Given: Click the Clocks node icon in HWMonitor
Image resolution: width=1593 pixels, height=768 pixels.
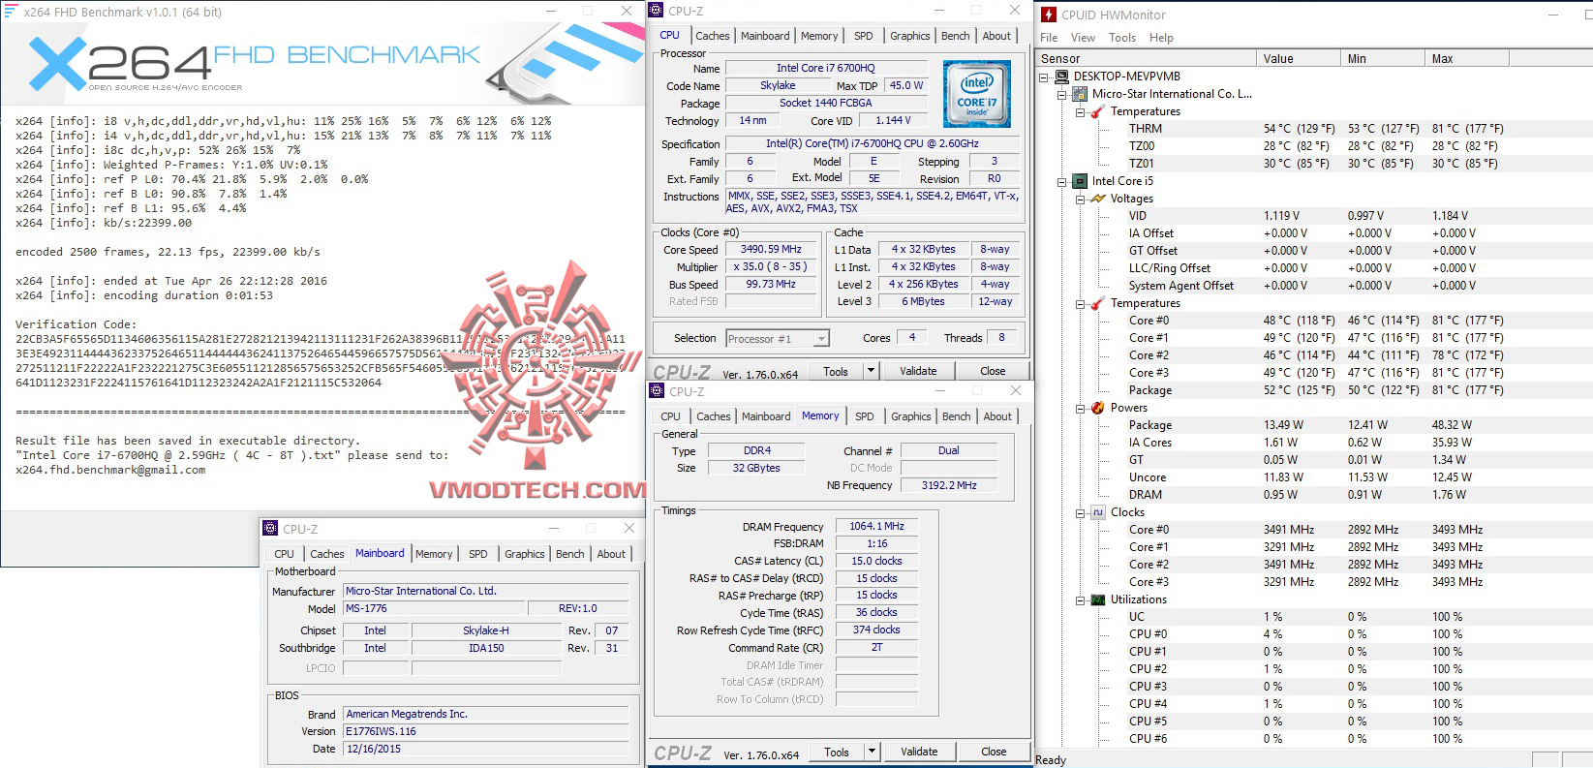Looking at the screenshot, I should point(1098,512).
